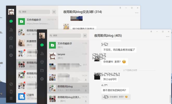Click message bubble 加上qq问问

pos(110,79)
